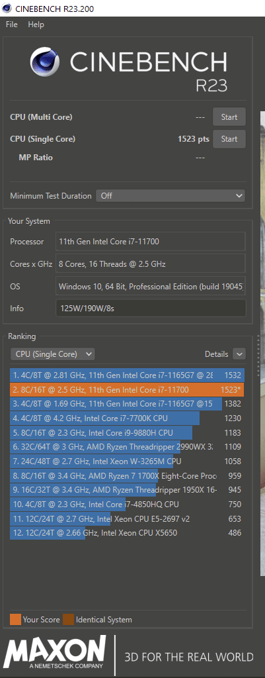
Task: Click the Cinebench title bar app icon
Action: [x=7, y=8]
